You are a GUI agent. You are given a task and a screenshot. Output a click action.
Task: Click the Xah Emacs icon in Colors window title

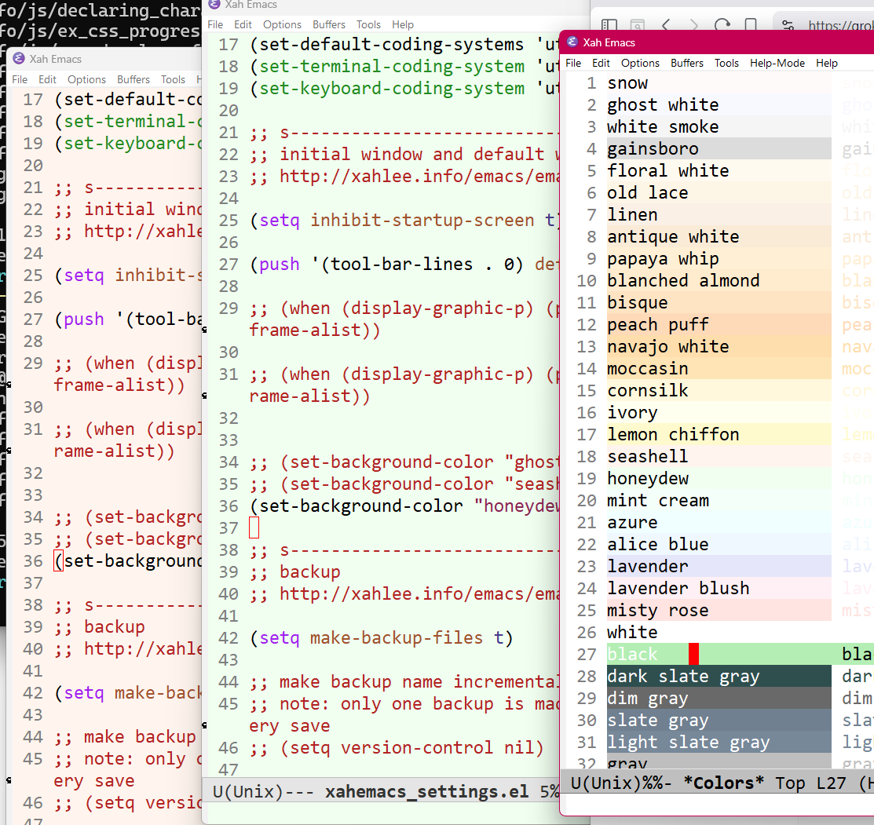tap(572, 42)
